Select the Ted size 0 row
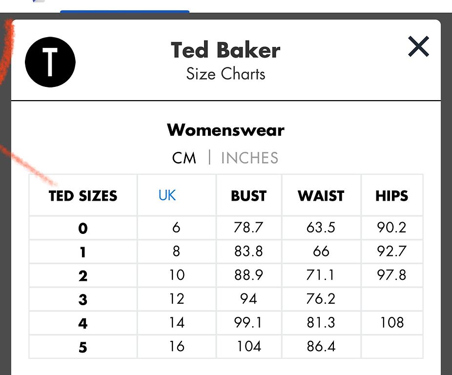Screen dimensions: 452x375 pyautogui.click(x=226, y=228)
